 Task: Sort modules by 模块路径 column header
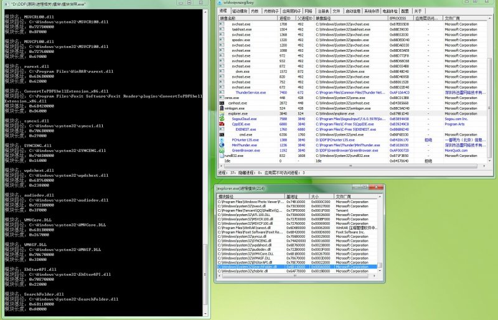(x=251, y=197)
